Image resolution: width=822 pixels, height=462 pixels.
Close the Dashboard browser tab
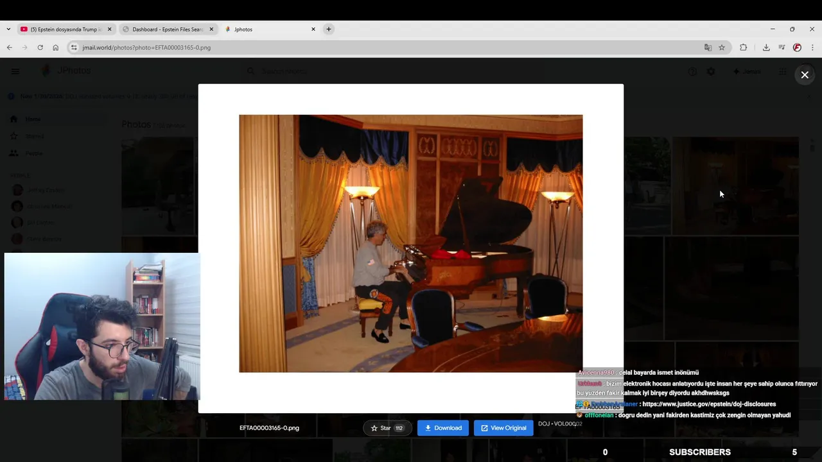211,29
